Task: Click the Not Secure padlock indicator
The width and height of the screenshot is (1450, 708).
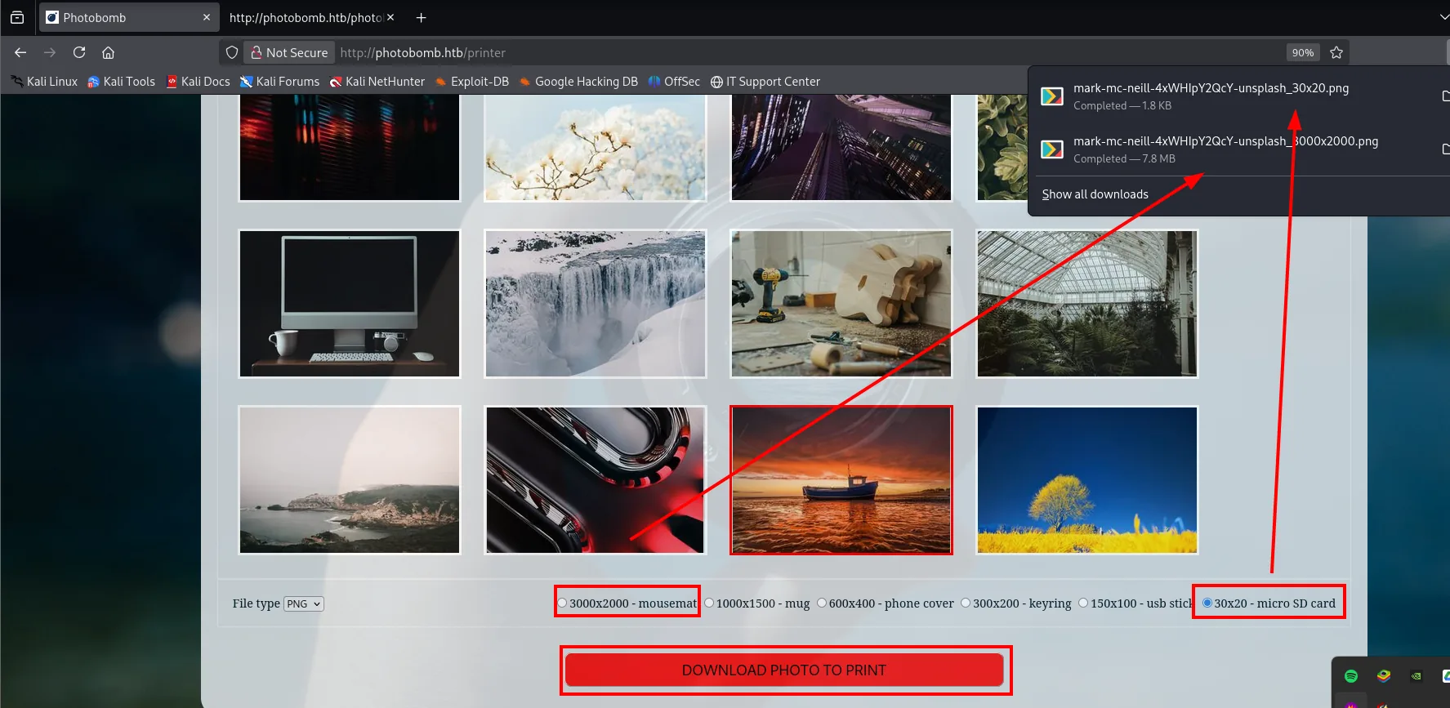Action: pos(289,52)
